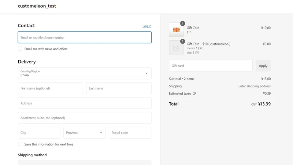Click the 'memo: 1 | ¥2' line
The width and height of the screenshot is (293, 165).
point(194,48)
